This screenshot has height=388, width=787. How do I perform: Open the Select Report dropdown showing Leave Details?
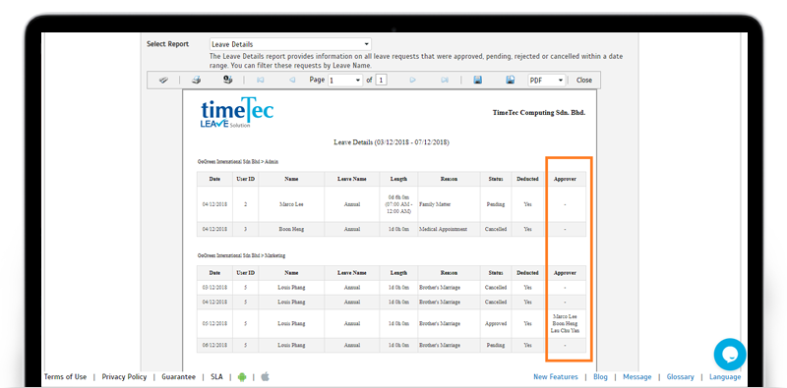pos(290,44)
